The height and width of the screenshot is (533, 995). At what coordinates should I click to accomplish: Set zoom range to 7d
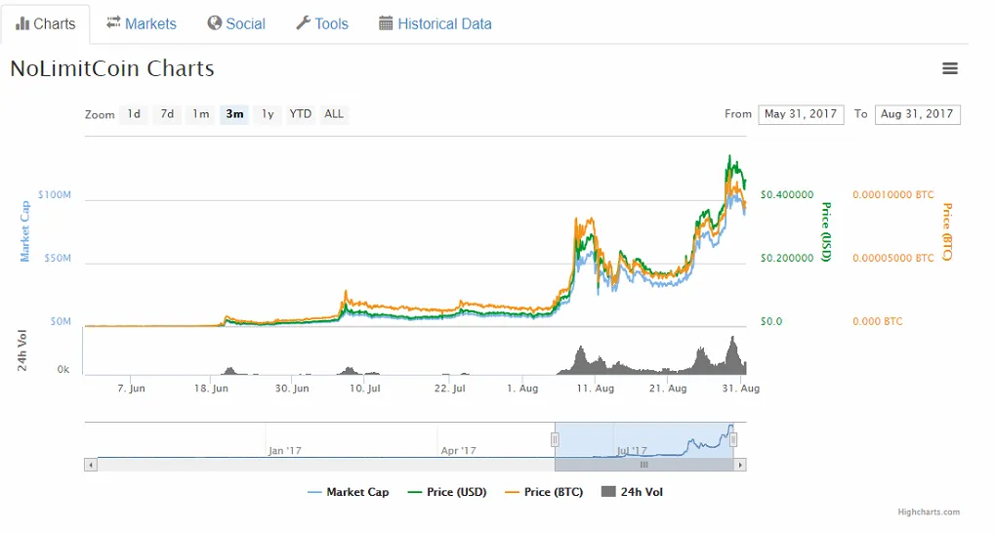167,114
